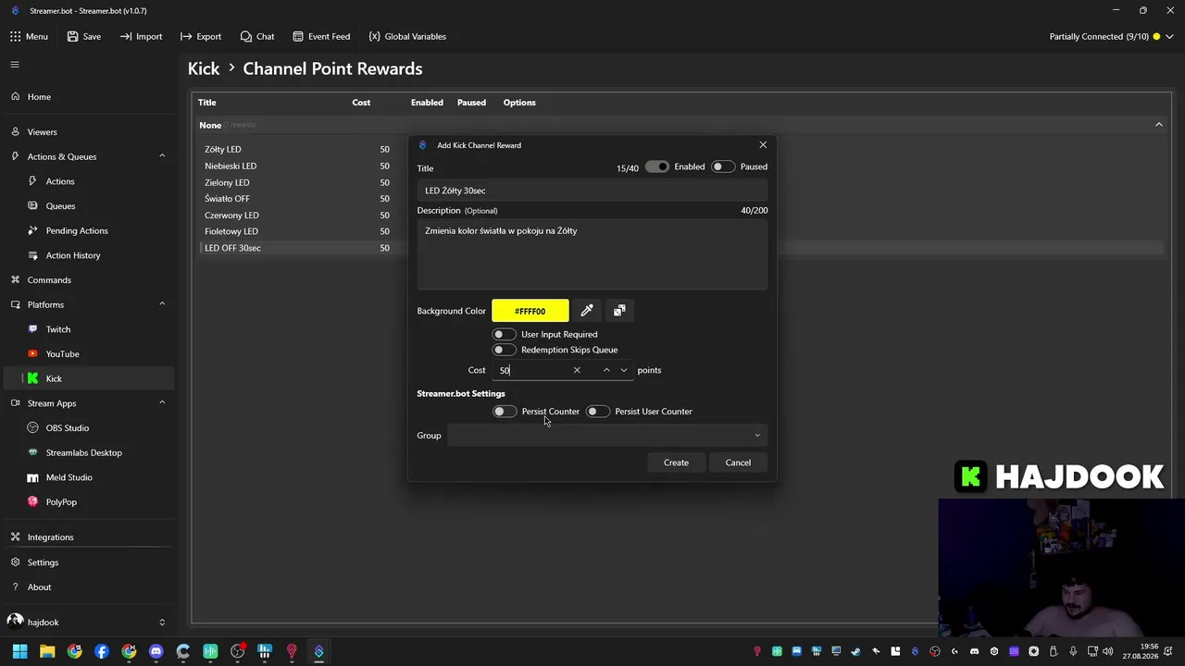The image size is (1185, 666).
Task: Open Chat from the toolbar
Action: coord(257,37)
